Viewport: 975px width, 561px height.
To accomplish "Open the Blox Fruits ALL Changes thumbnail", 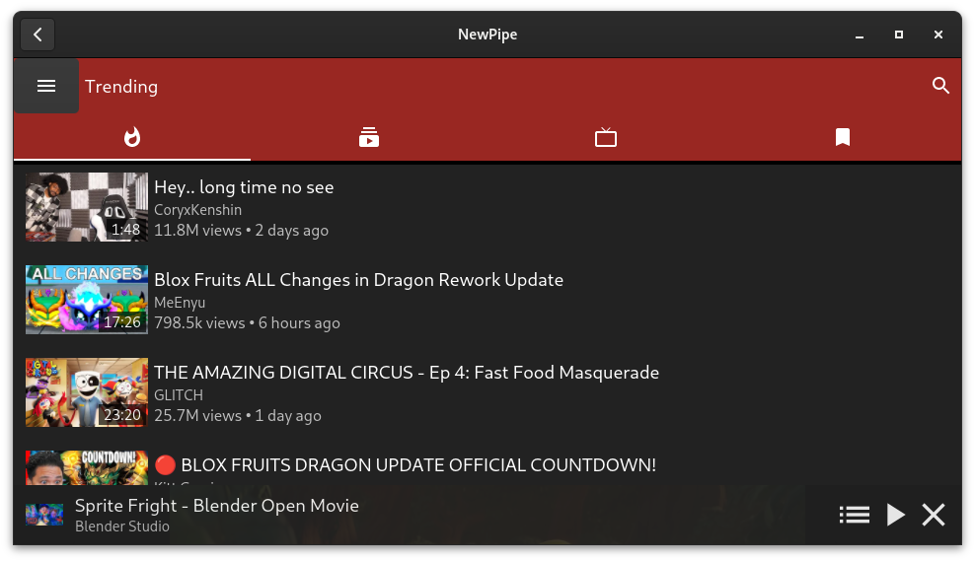I will (x=87, y=300).
